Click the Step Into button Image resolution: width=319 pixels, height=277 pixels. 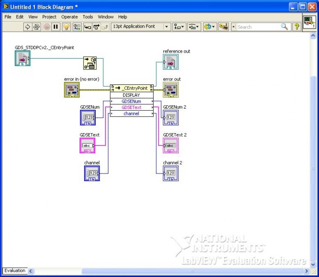(x=88, y=27)
